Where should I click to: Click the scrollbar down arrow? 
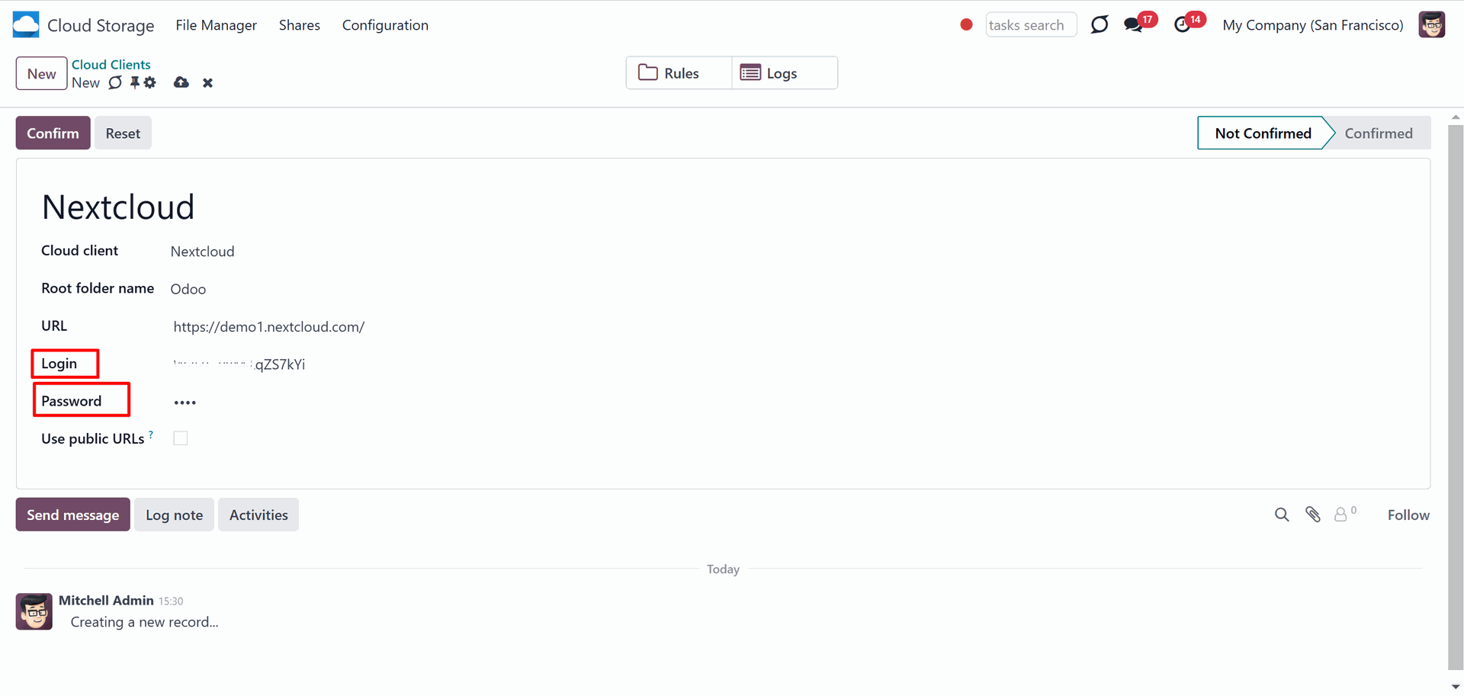1456,687
